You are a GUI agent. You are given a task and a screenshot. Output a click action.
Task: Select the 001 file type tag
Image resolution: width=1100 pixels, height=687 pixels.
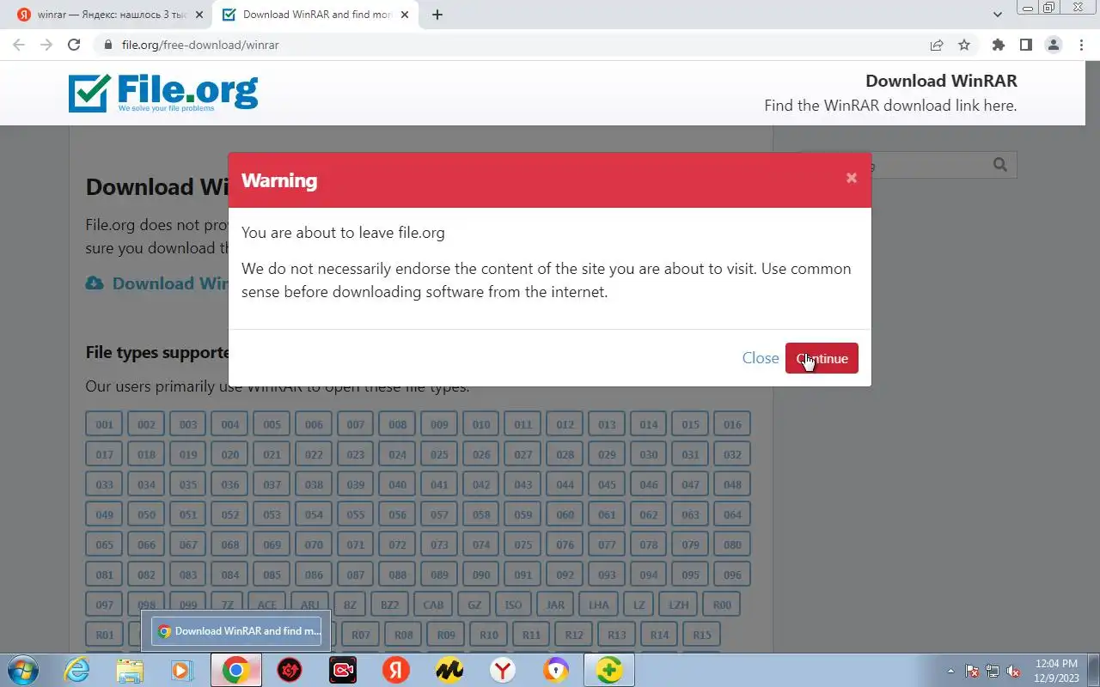pyautogui.click(x=104, y=424)
